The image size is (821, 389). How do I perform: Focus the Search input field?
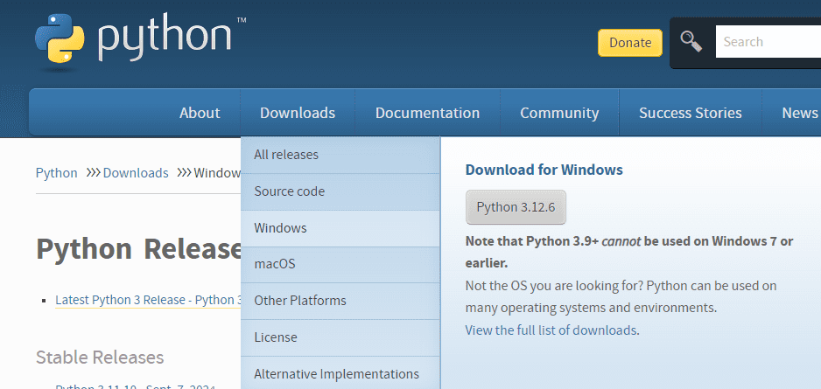[x=768, y=42]
